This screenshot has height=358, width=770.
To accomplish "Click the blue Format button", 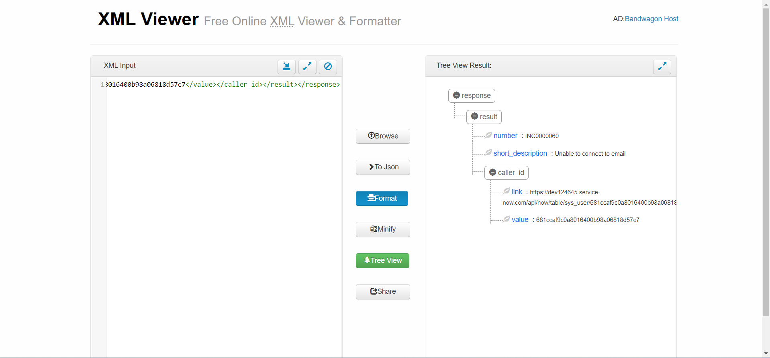I will (x=382, y=198).
